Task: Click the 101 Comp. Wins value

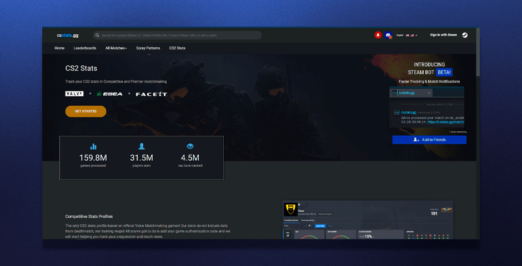Action: click(434, 213)
